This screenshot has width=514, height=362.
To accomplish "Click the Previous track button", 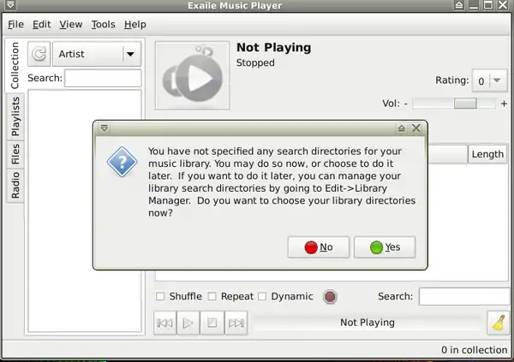I will 164,323.
